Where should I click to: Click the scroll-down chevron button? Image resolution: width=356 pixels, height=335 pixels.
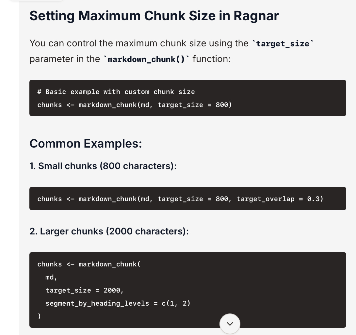[230, 324]
